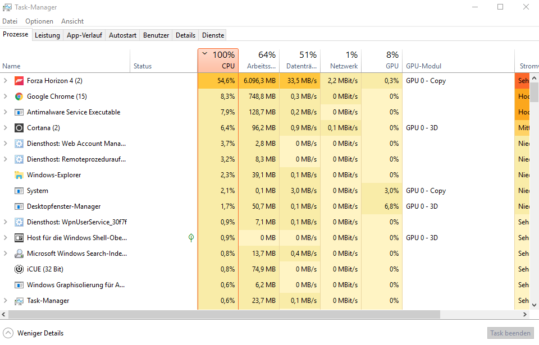Viewport: 539px width, 345px height.
Task: Click the Microsoft Windows Search-Indexer icon
Action: tap(19, 254)
